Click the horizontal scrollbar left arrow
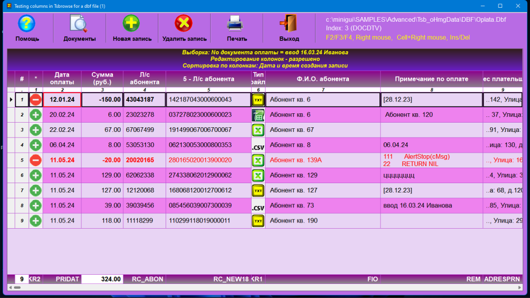The height and width of the screenshot is (298, 530). pos(10,288)
